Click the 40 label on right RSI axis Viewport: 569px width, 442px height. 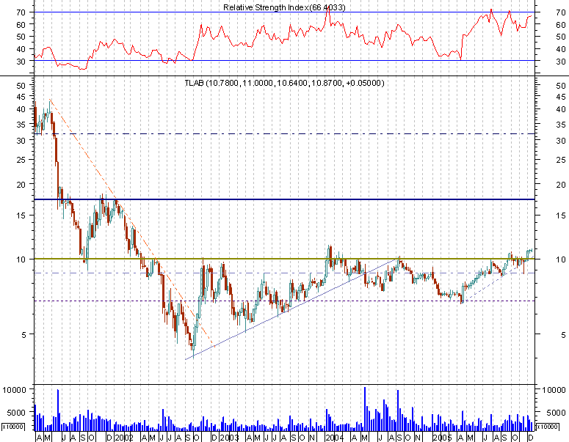click(x=561, y=49)
